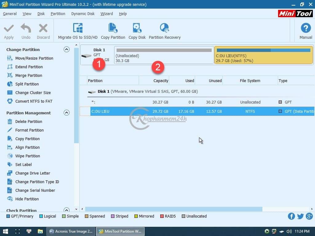Select Move/Resize Partition in sidebar
Screen dimensions: 315x236
pyautogui.click(x=34, y=58)
